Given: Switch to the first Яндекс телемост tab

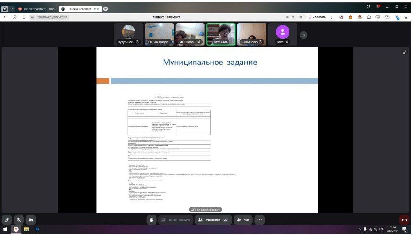Looking at the screenshot, I should 37,9.
